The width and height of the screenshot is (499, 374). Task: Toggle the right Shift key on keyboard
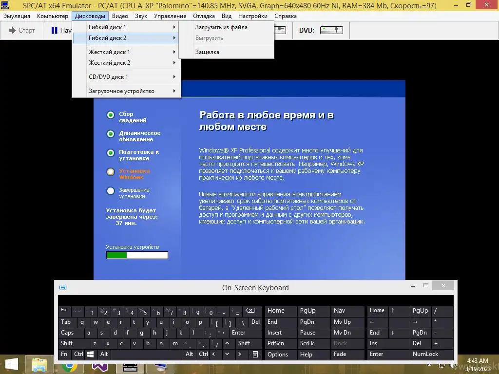(248, 343)
